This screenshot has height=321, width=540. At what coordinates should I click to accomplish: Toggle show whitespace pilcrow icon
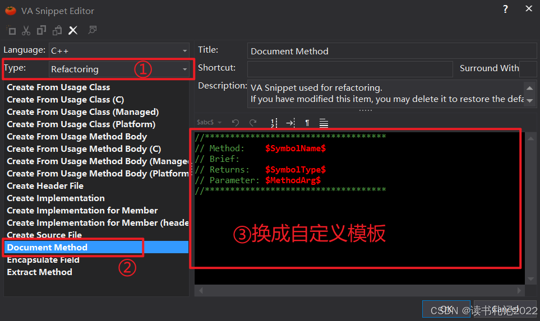click(x=307, y=123)
